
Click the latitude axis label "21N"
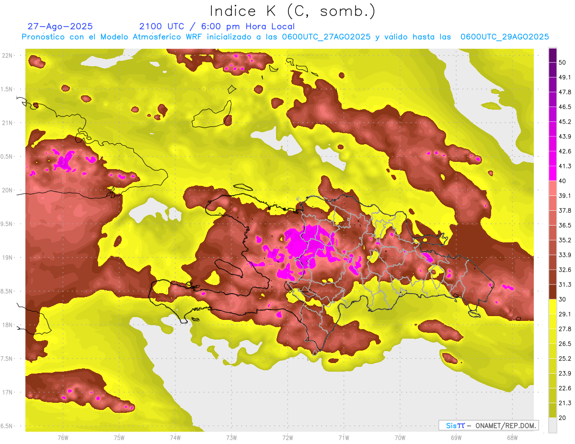pos(7,123)
